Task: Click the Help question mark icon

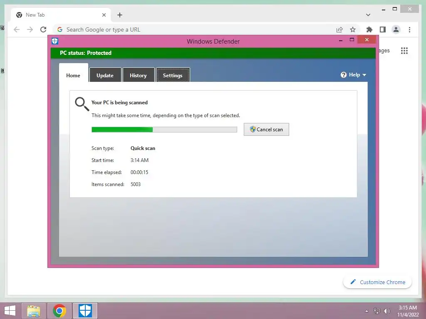Action: pos(343,75)
